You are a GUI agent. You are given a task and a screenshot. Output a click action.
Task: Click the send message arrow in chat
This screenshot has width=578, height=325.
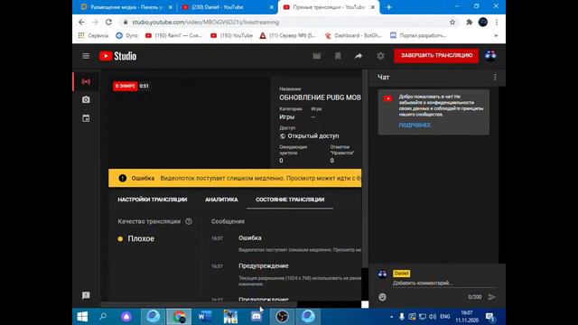(491, 297)
